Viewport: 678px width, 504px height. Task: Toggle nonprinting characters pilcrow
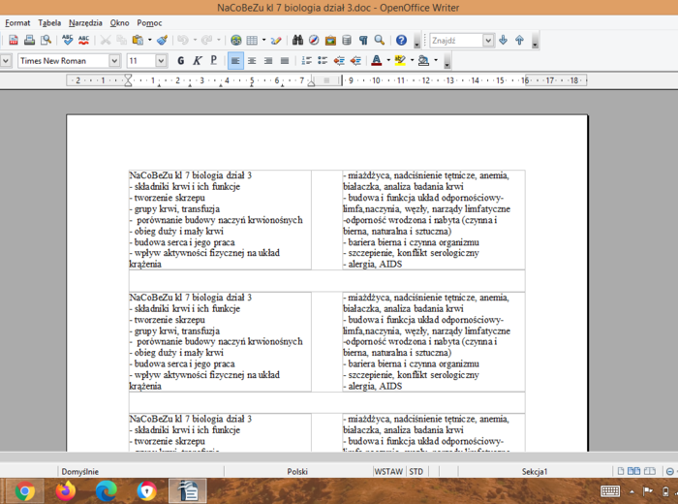click(363, 41)
